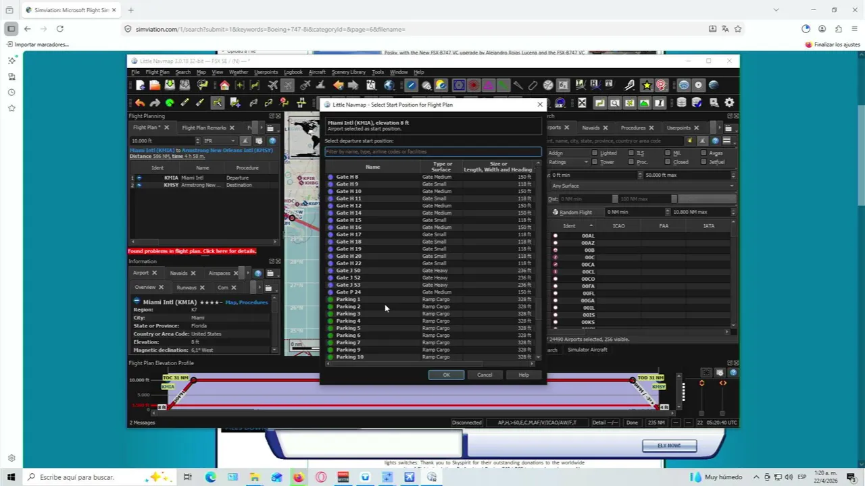Click the database scenery library icon
The height and width of the screenshot is (486, 865).
click(681, 103)
